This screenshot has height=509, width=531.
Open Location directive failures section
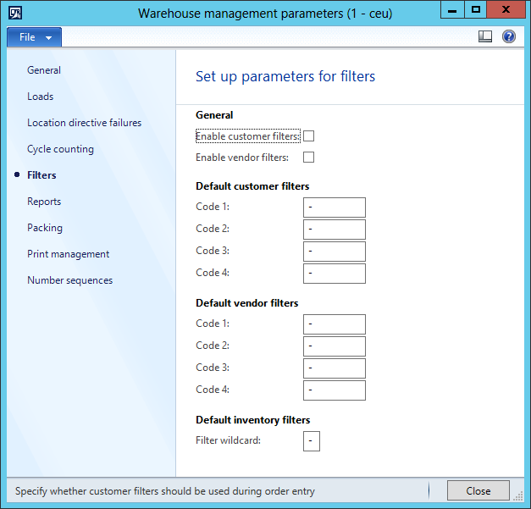[84, 123]
